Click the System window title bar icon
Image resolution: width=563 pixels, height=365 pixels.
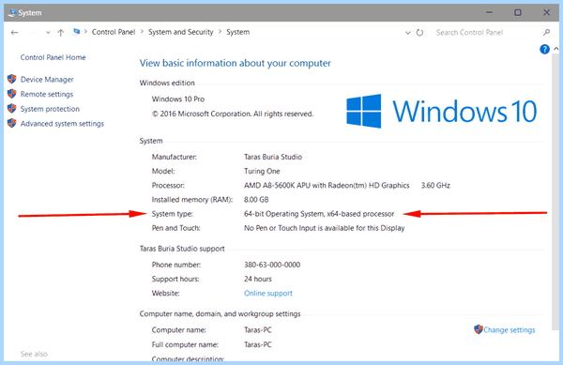click(x=12, y=12)
